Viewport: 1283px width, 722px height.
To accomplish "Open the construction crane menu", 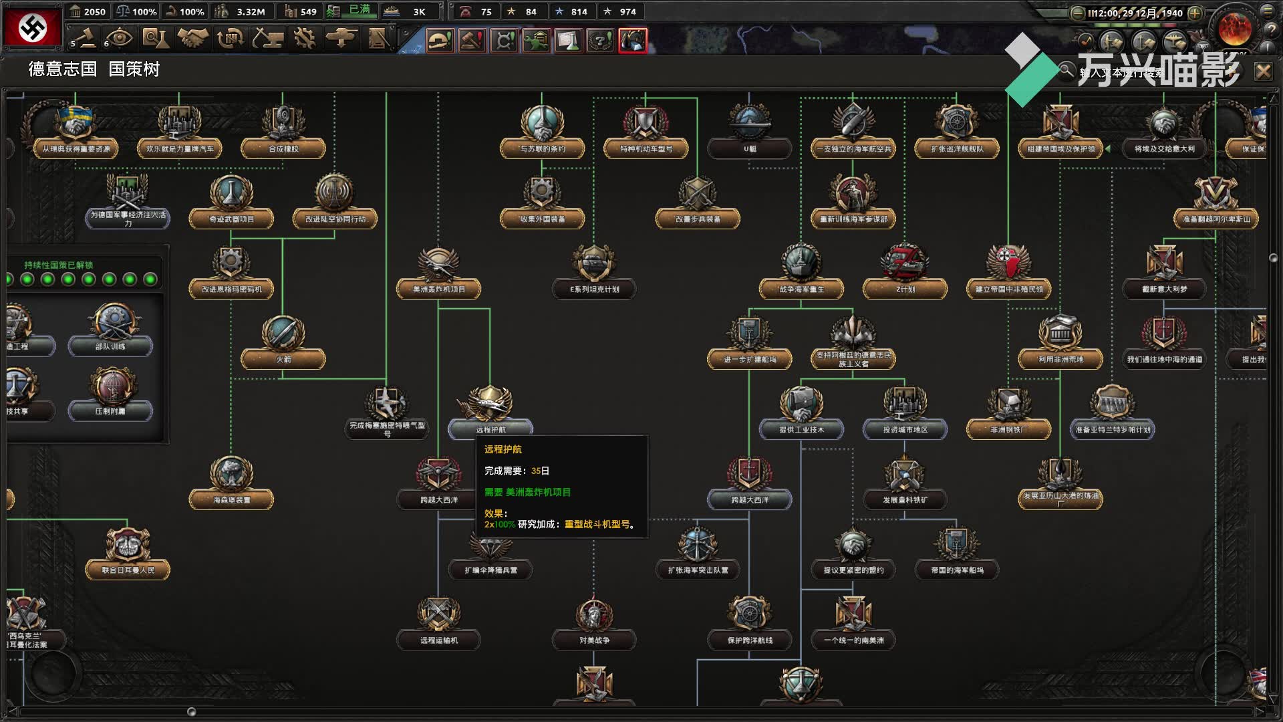I will click(x=267, y=38).
